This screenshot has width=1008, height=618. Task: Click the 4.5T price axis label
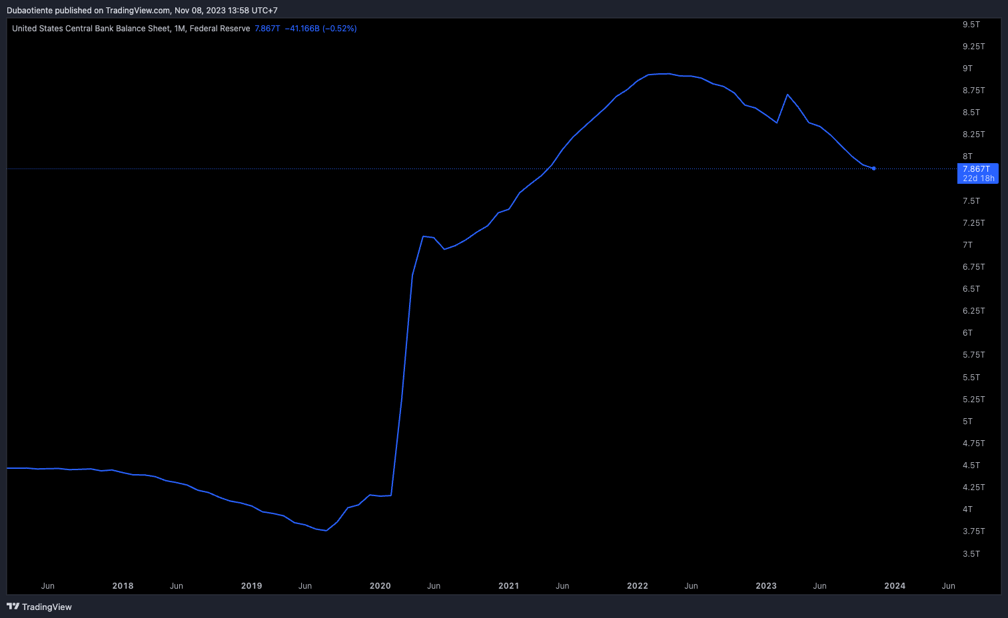pyautogui.click(x=971, y=465)
